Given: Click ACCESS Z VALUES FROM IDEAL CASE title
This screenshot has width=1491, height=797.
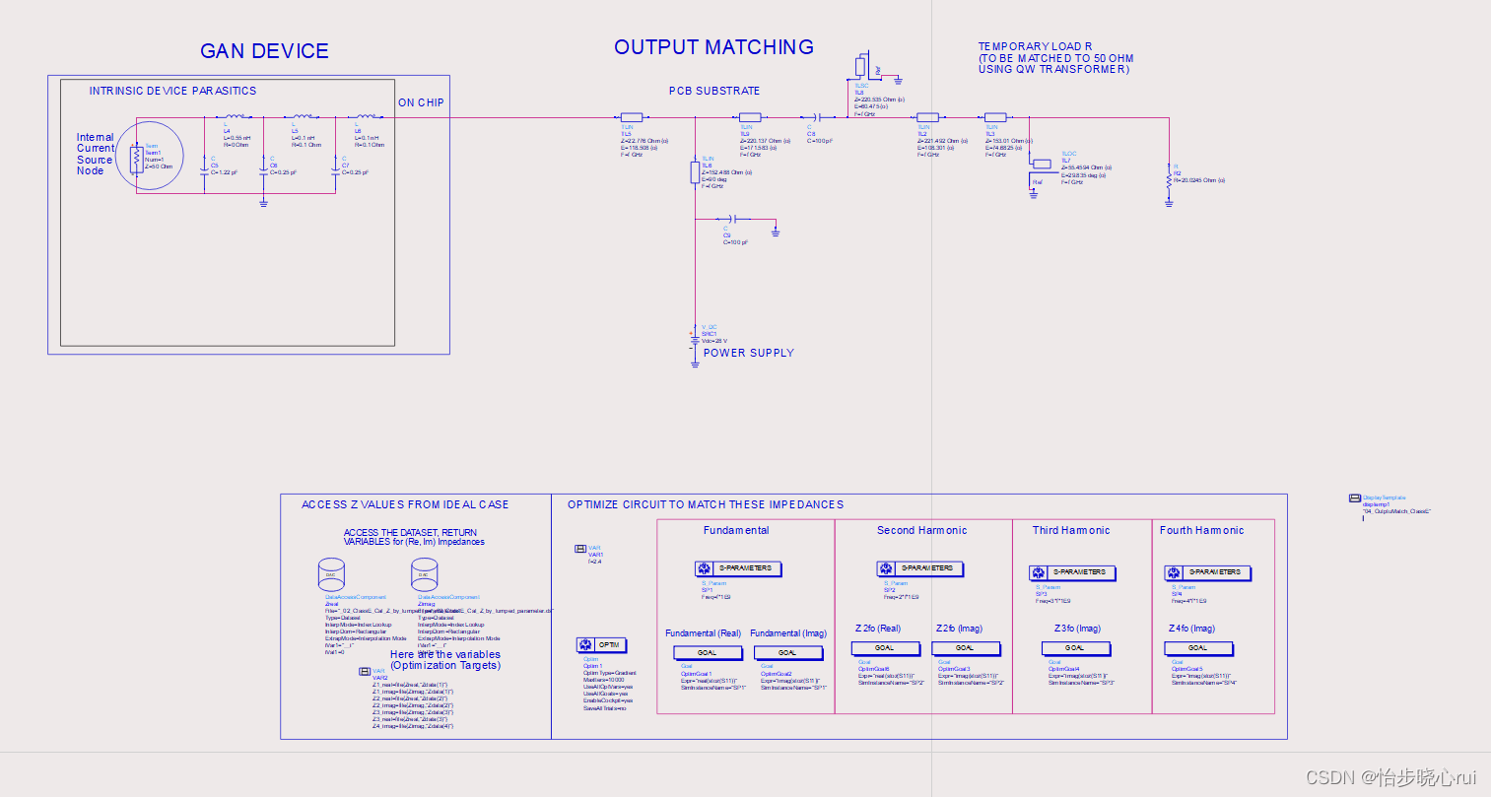Looking at the screenshot, I should (x=405, y=504).
